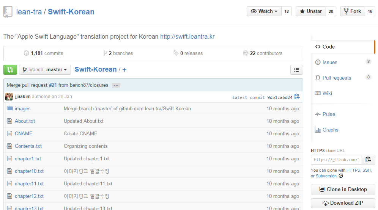Select the Code tab in sidebar

coord(343,47)
